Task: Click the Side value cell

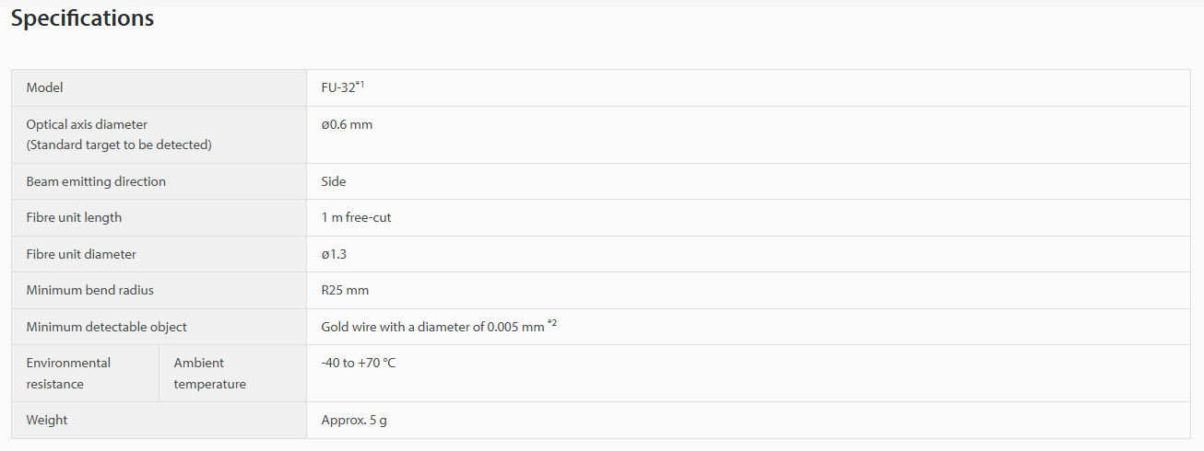Action: [334, 182]
